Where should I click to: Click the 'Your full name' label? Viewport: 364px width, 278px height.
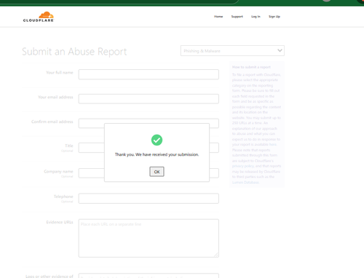point(60,73)
